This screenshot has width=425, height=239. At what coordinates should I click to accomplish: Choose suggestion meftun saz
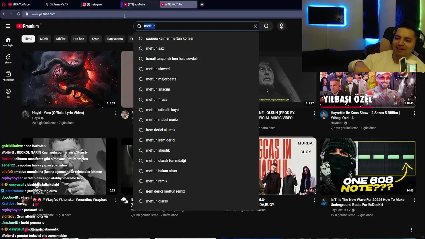pos(196,48)
